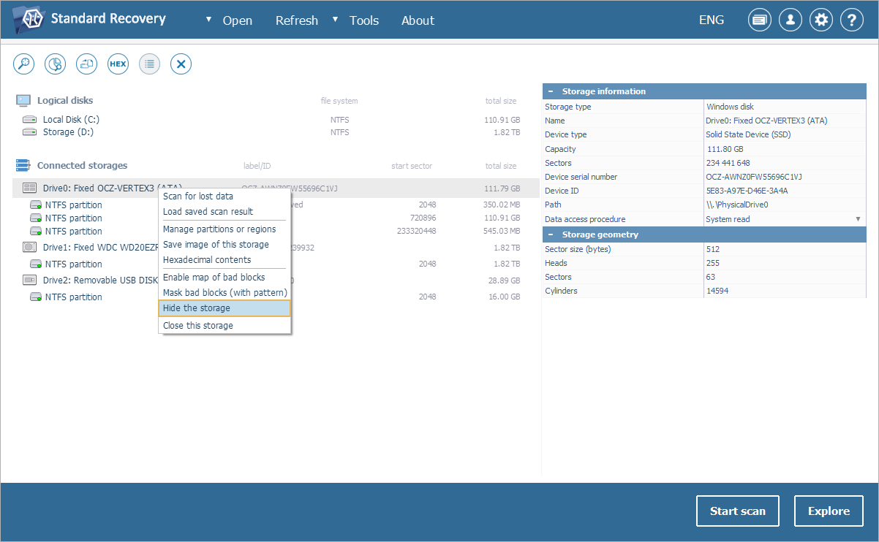This screenshot has height=542, width=879.
Task: Collapse the Storage geometry section
Action: click(551, 234)
